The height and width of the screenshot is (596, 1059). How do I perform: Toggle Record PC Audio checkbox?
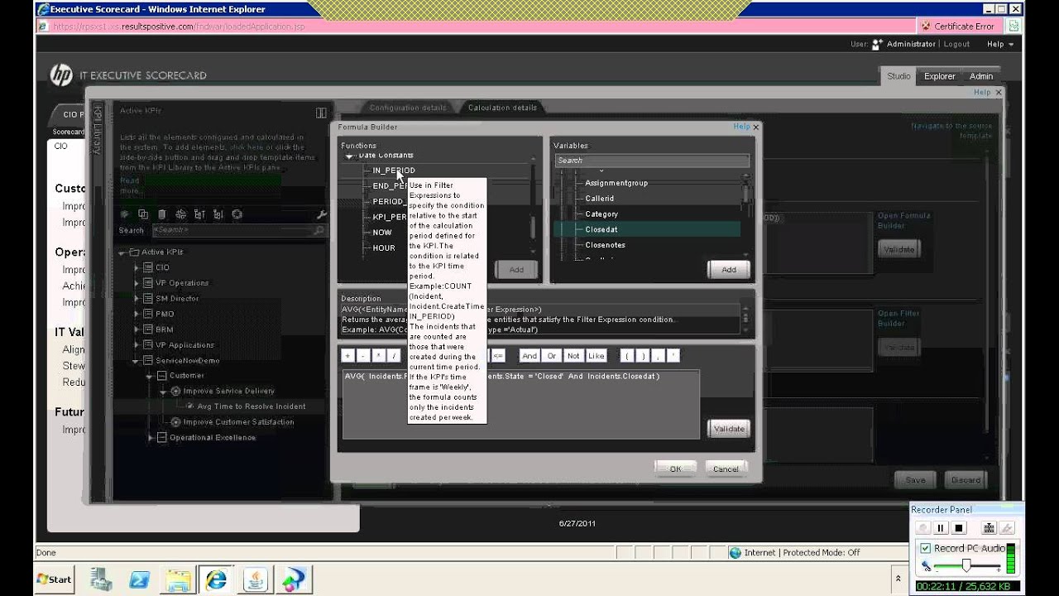click(926, 548)
